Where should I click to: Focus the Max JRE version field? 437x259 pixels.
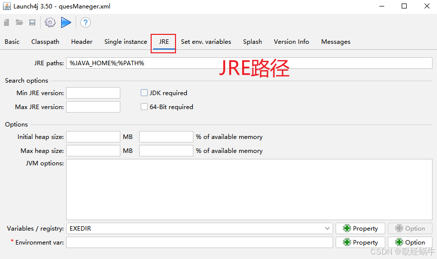[93, 107]
